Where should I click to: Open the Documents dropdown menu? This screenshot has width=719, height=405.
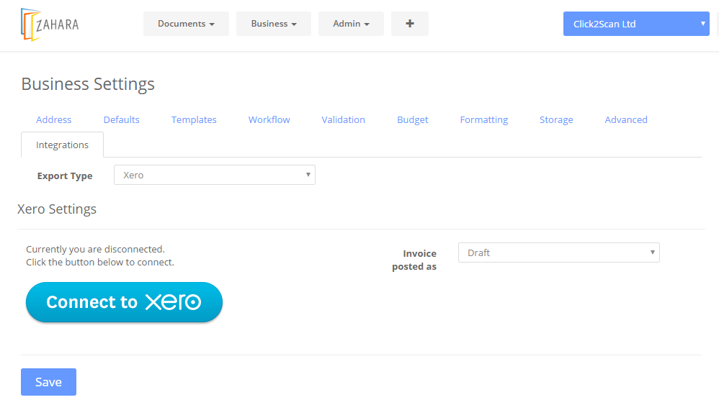pos(186,24)
